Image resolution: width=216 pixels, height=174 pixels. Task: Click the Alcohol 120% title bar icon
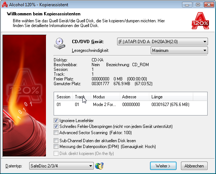4,4
